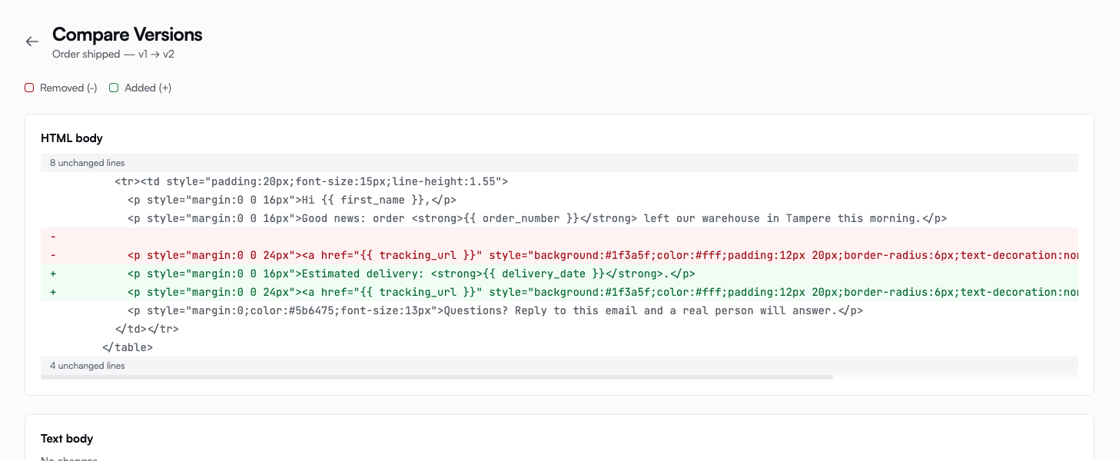Image resolution: width=1119 pixels, height=461 pixels.
Task: Expand the 4 unchanged lines section
Action: point(559,366)
